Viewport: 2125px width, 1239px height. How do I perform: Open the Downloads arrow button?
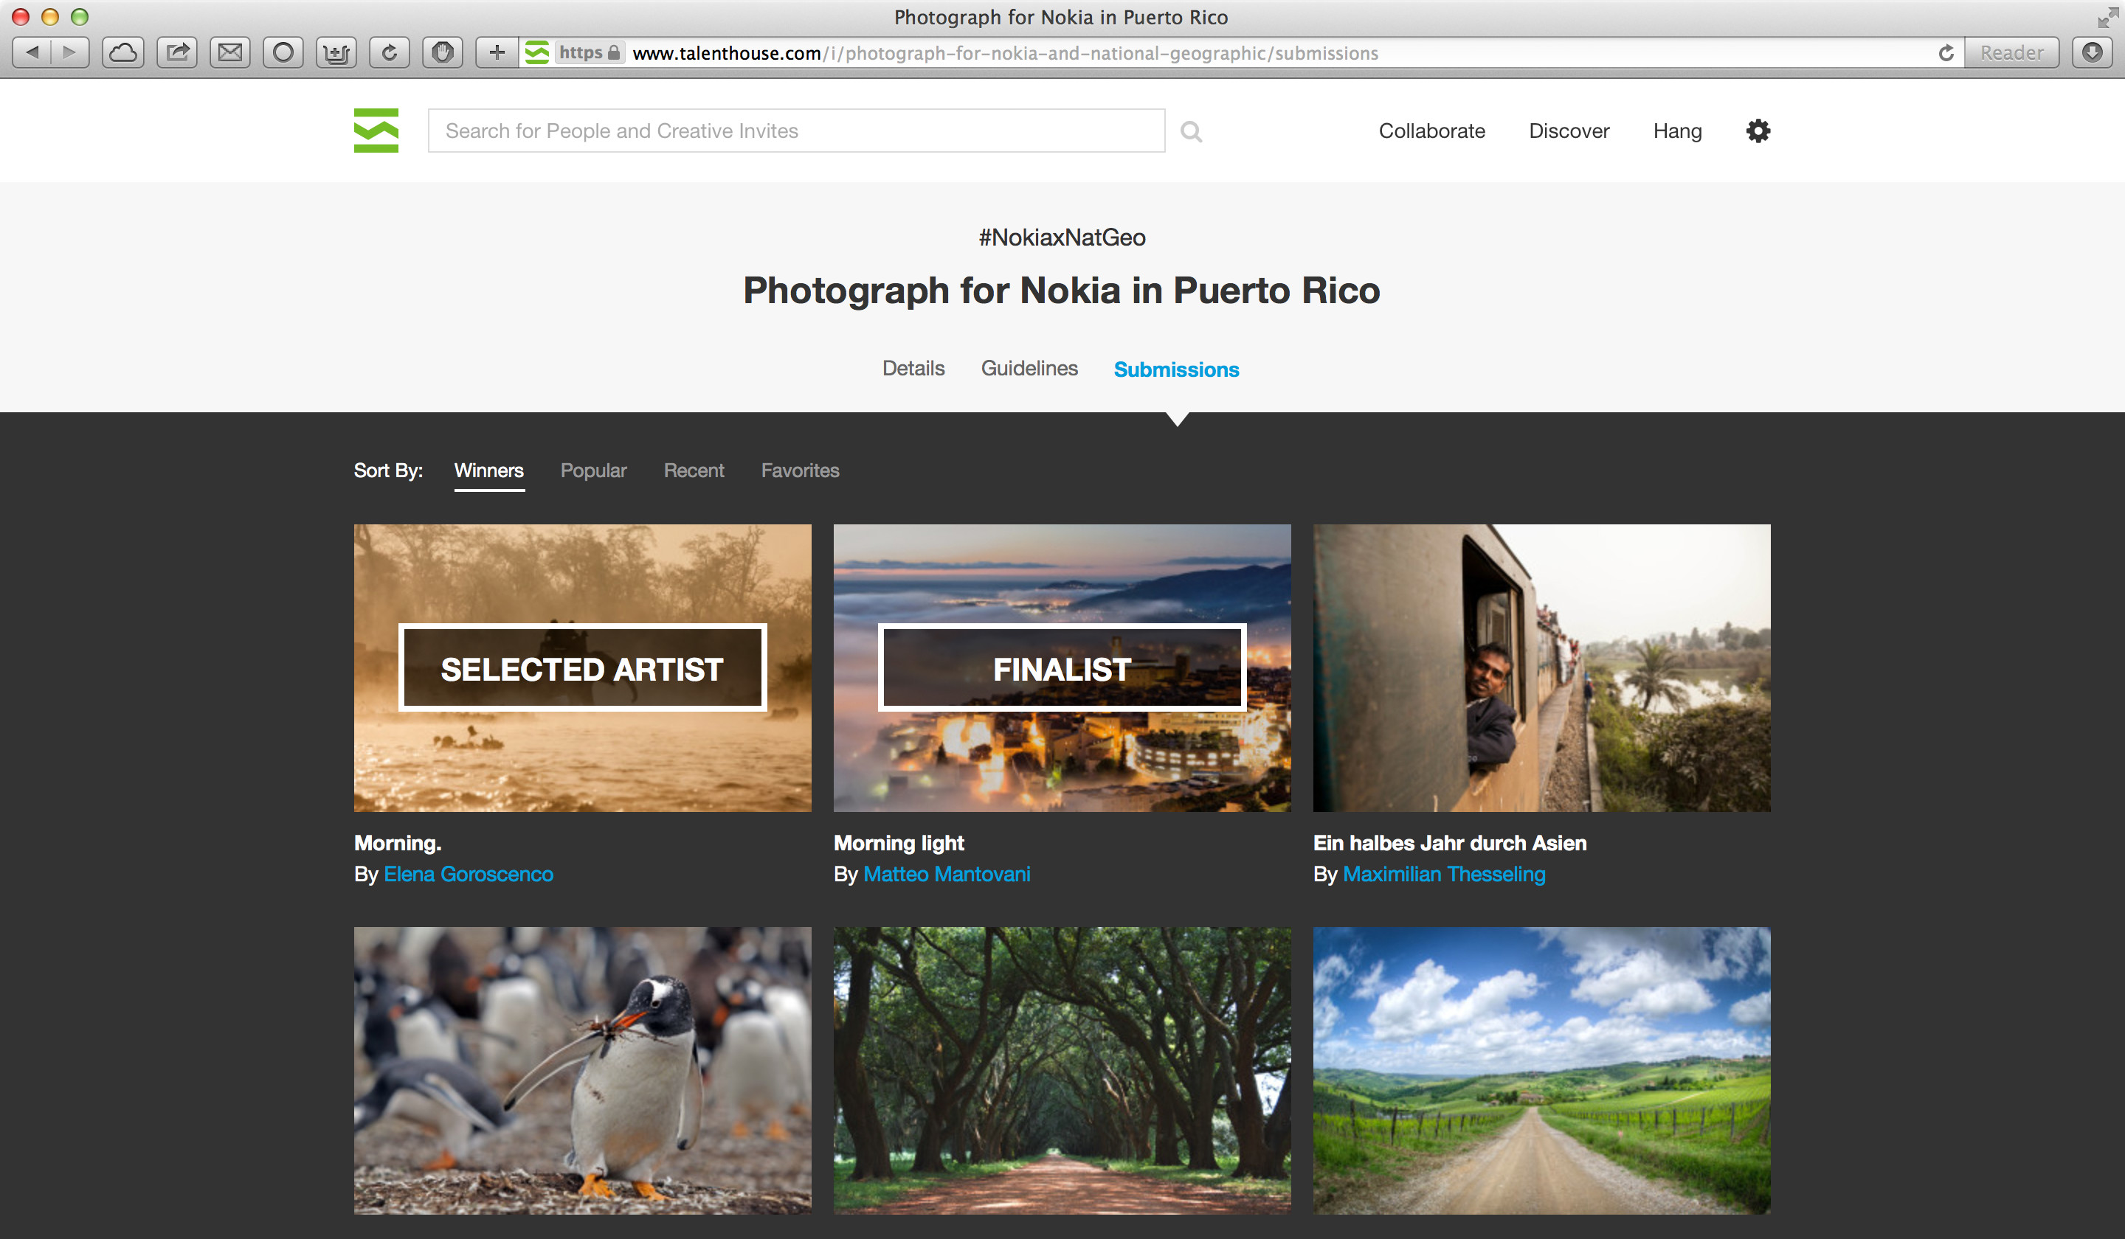pyautogui.click(x=2092, y=52)
